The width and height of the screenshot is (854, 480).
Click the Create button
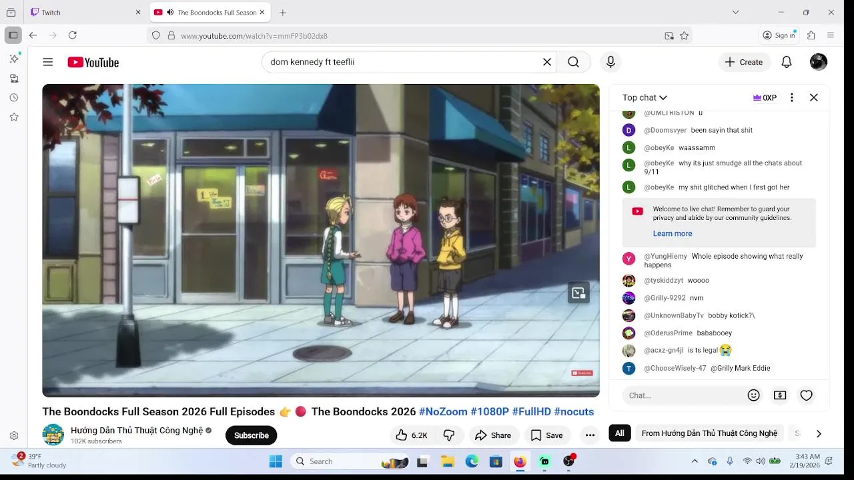(745, 62)
